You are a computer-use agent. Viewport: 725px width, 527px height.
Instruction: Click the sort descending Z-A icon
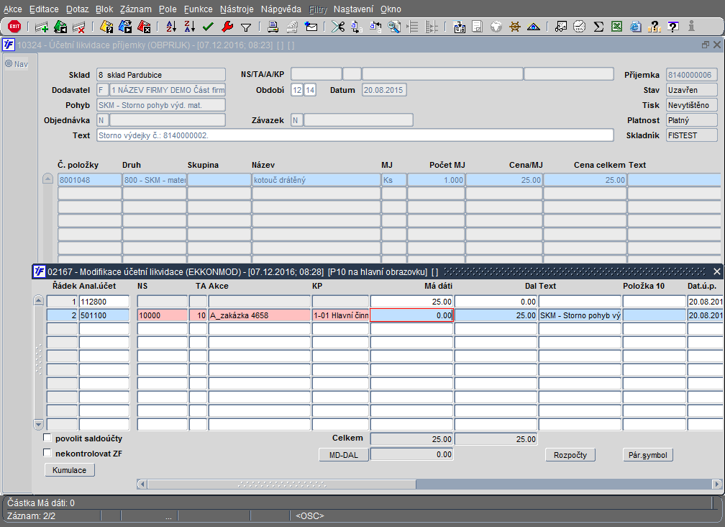tap(190, 27)
